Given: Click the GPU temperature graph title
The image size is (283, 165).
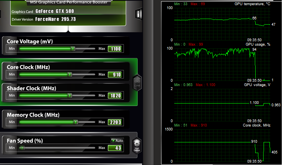Looking at the screenshot, I should coord(252,4).
